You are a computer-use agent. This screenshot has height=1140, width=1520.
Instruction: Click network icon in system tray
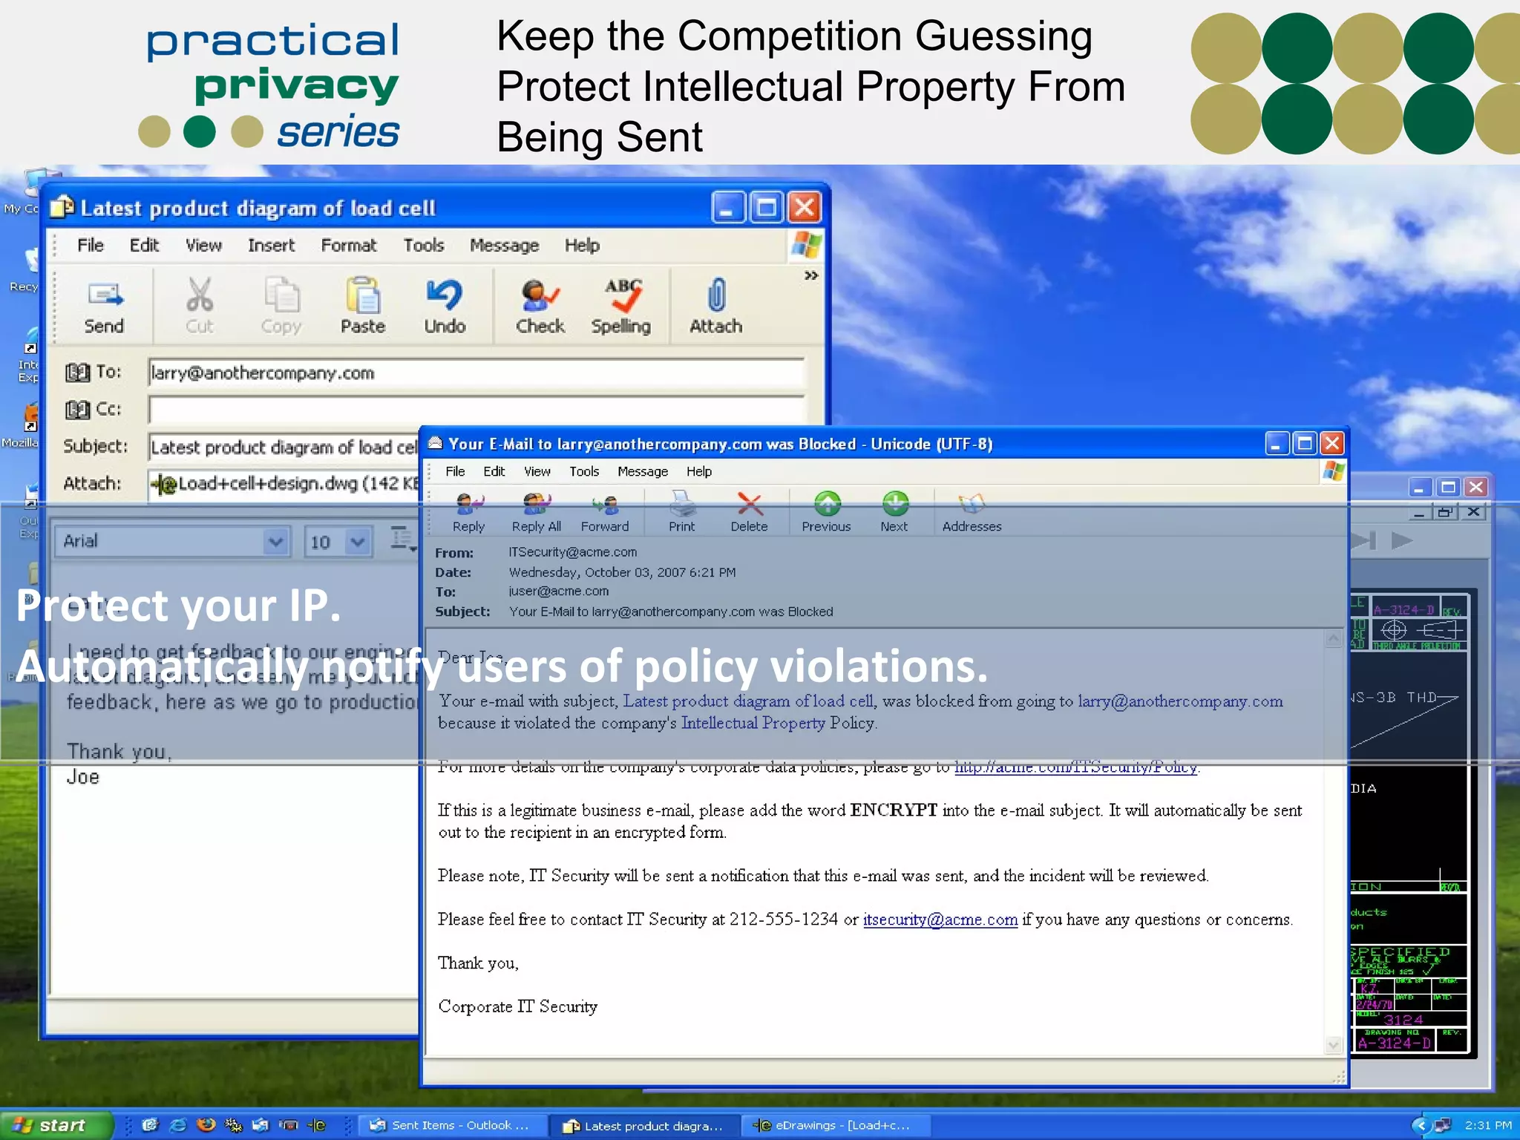tap(1441, 1125)
